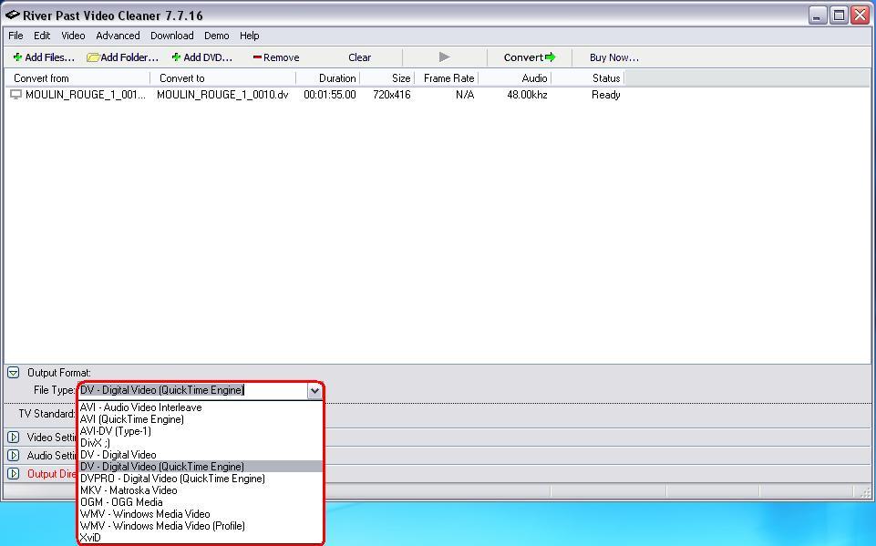Screen dimensions: 876x546
Task: Close the File Type dropdown arrow
Action: point(314,391)
